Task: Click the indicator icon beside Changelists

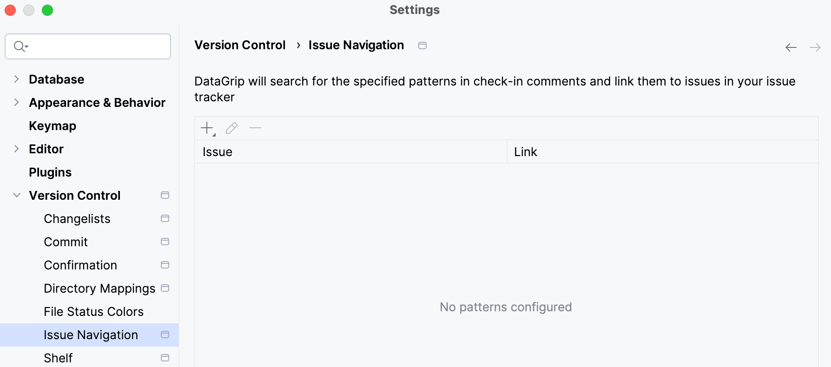Action: 165,218
